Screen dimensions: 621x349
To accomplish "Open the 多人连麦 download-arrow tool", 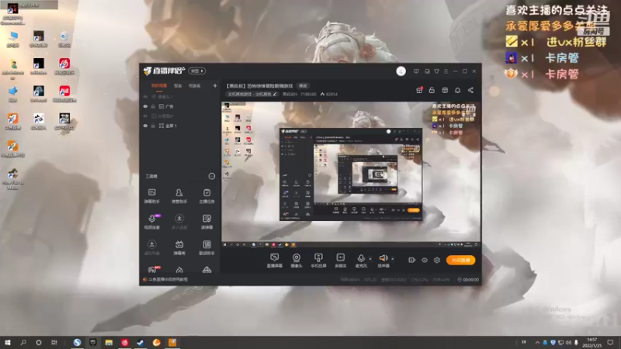I will coord(179,222).
